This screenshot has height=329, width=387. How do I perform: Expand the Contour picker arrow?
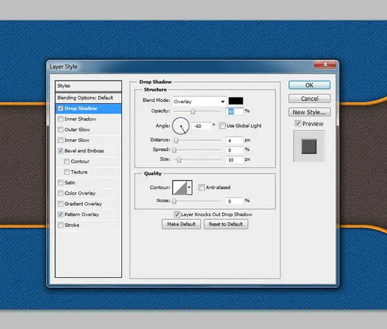tap(189, 188)
